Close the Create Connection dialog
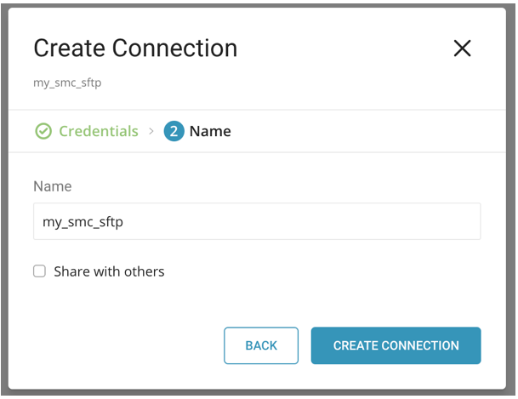This screenshot has width=518, height=399. [462, 48]
